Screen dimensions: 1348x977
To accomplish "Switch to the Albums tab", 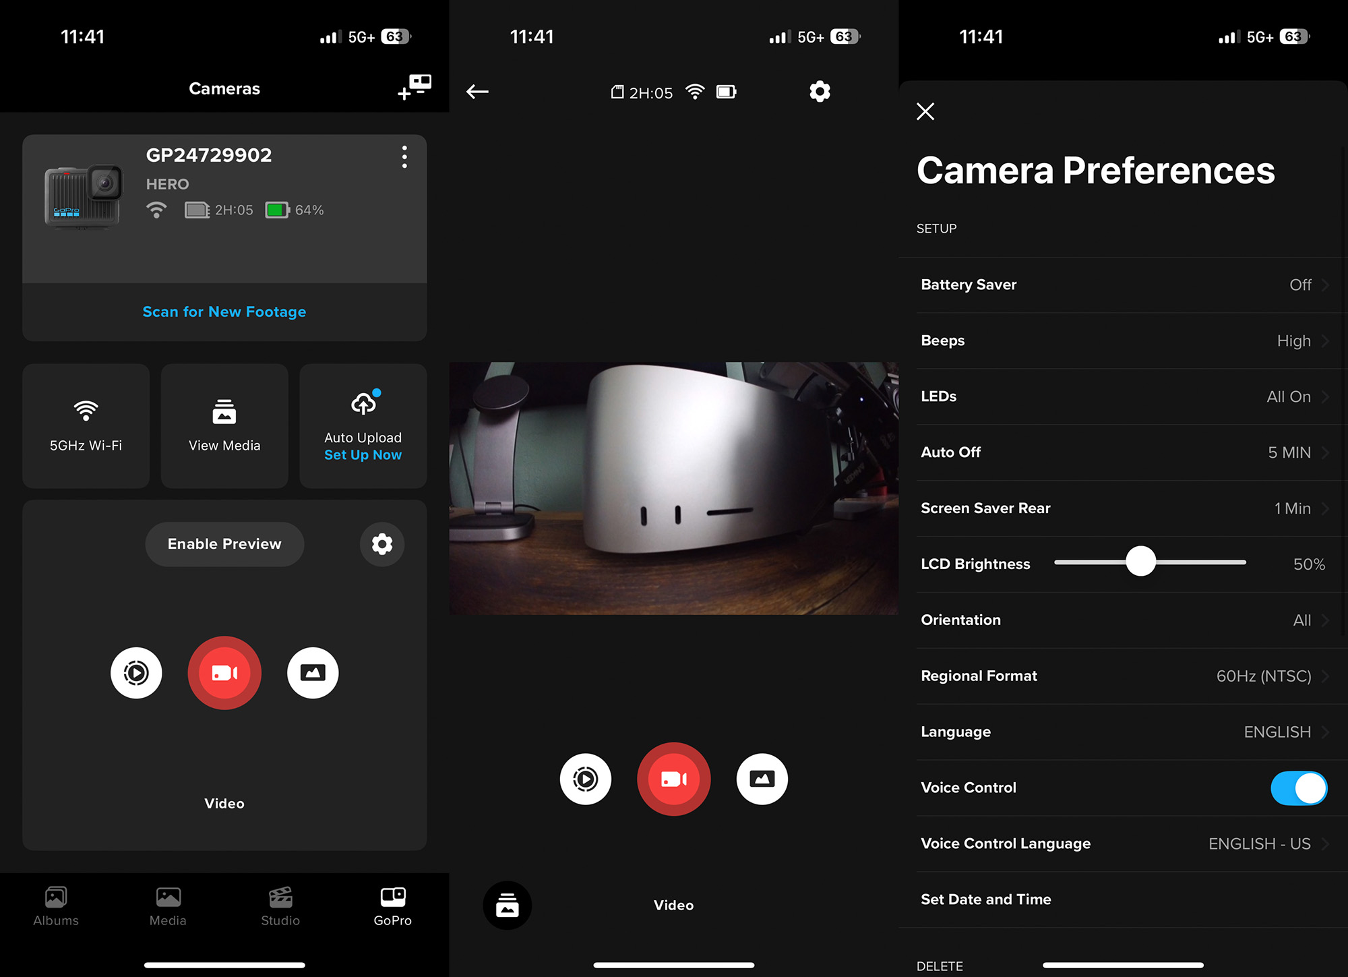I will 56,907.
